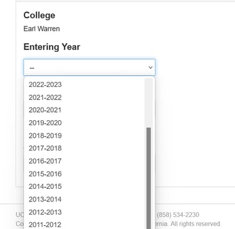Choose the 2012-2013 option
Image resolution: width=235 pixels, height=229 pixels.
pos(85,212)
